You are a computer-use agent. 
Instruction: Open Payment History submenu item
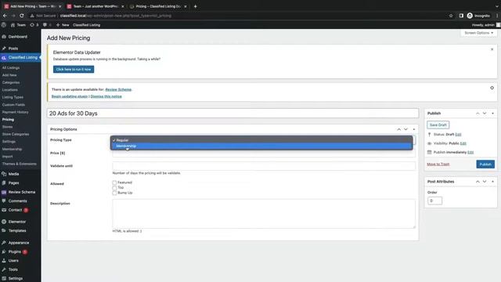click(15, 112)
